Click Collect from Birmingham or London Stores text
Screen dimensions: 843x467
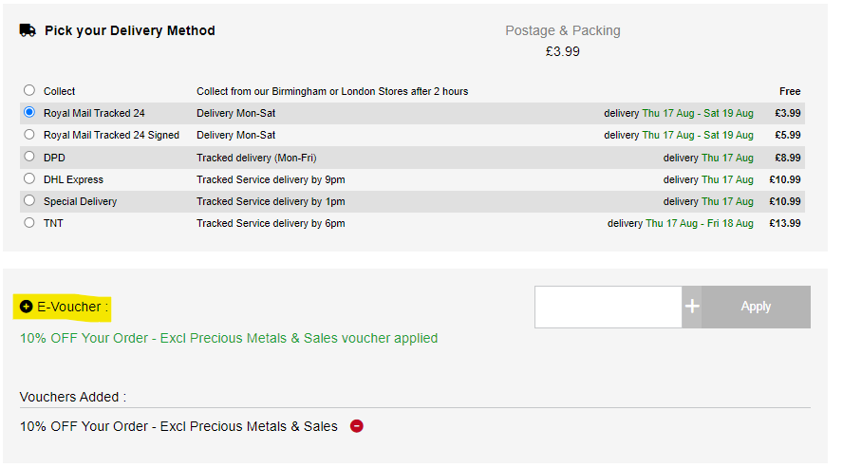[x=332, y=91]
